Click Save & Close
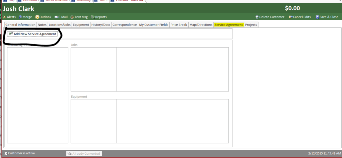Screen dimensions: 342x158 327,17
